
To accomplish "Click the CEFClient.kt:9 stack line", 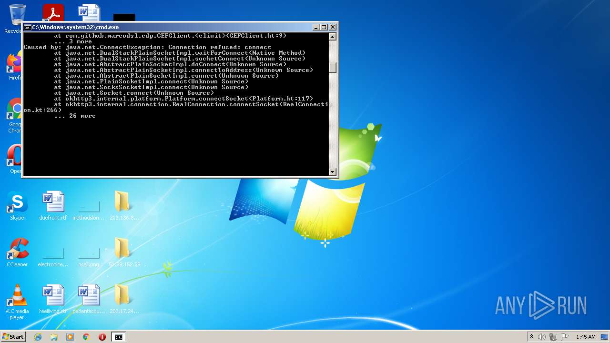I will [x=170, y=36].
